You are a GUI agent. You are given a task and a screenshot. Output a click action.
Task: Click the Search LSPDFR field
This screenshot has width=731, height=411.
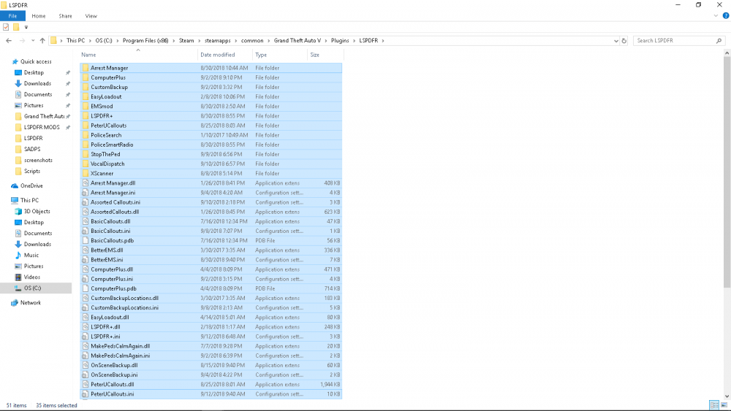[x=675, y=40]
